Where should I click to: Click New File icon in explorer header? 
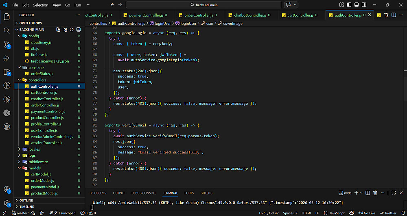point(58,30)
